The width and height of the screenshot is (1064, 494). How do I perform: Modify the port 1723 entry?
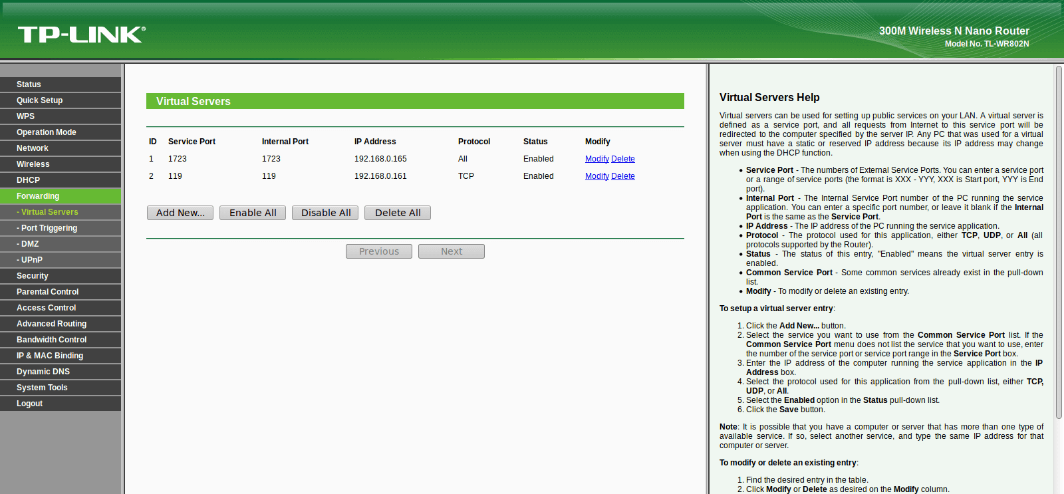tap(597, 159)
